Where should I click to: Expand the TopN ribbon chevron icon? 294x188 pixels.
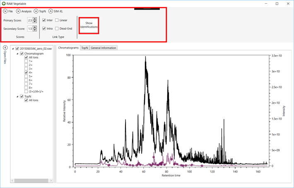36,11
